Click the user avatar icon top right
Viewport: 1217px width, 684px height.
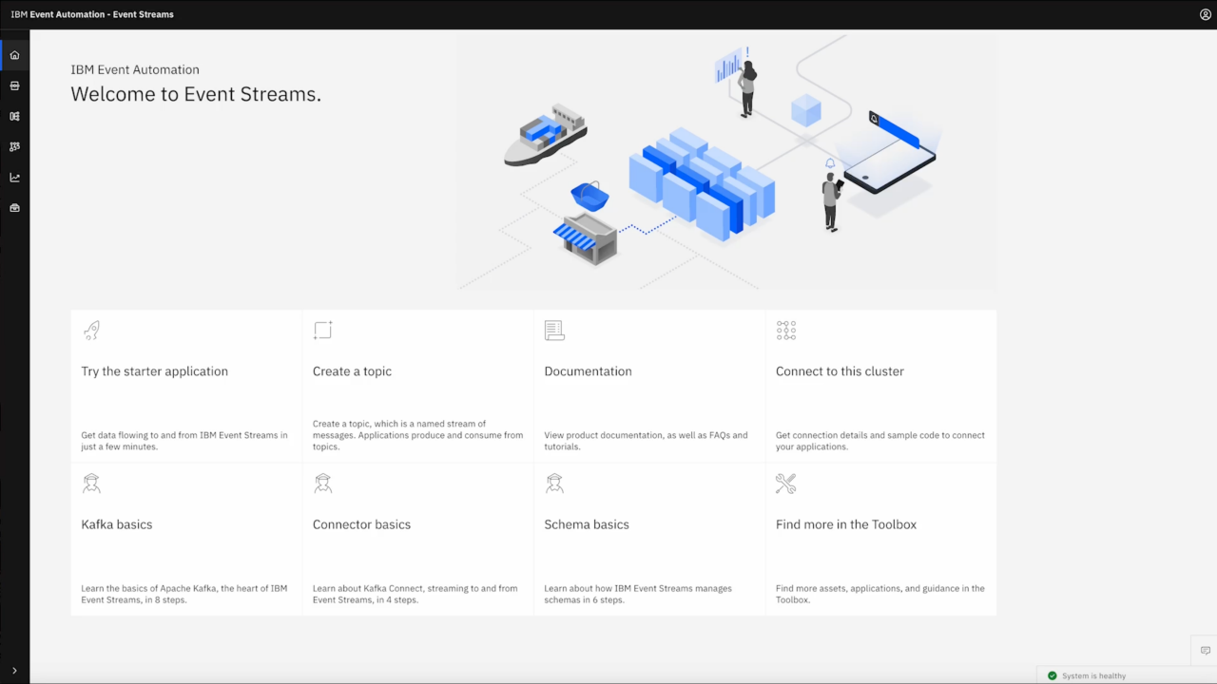click(x=1206, y=13)
